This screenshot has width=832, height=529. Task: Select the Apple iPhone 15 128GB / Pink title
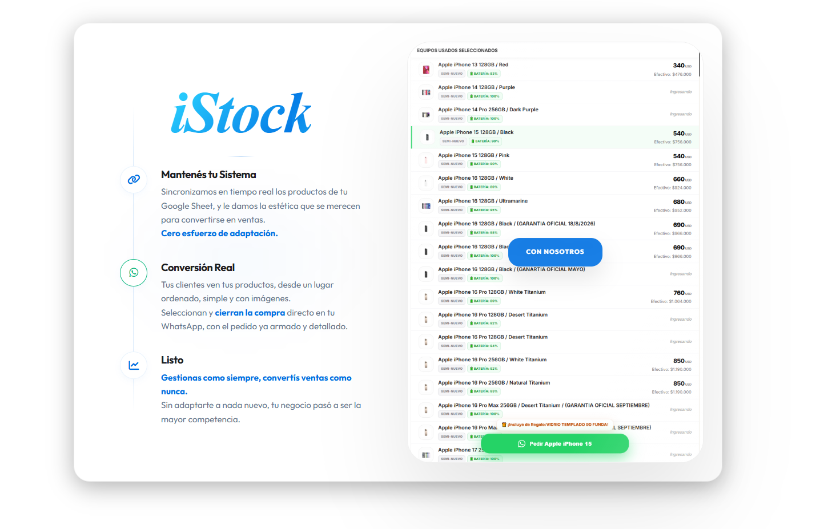(473, 155)
